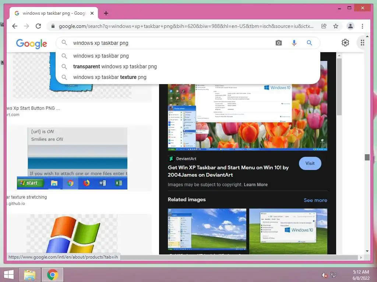The image size is (377, 282).
Task: Click the browser forward arrow
Action: (27, 26)
